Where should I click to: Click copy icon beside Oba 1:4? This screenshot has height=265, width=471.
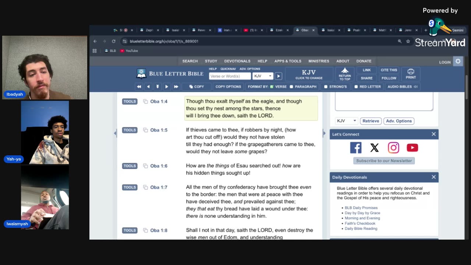pyautogui.click(x=145, y=102)
